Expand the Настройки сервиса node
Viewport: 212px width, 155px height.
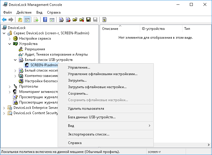pos(9,39)
